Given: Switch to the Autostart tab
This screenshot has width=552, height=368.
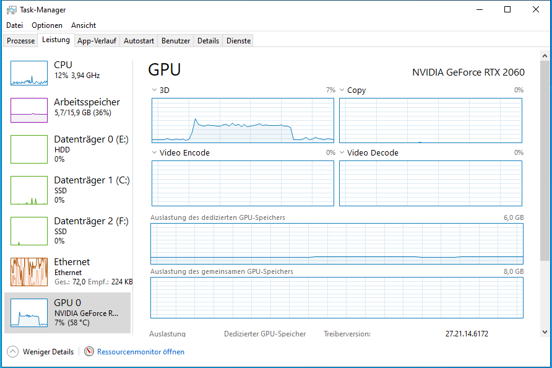Looking at the screenshot, I should (139, 41).
